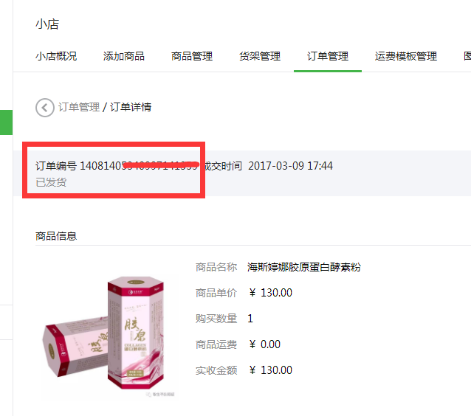Select the green highlighted sidebar item
This screenshot has height=416, width=471.
point(6,122)
